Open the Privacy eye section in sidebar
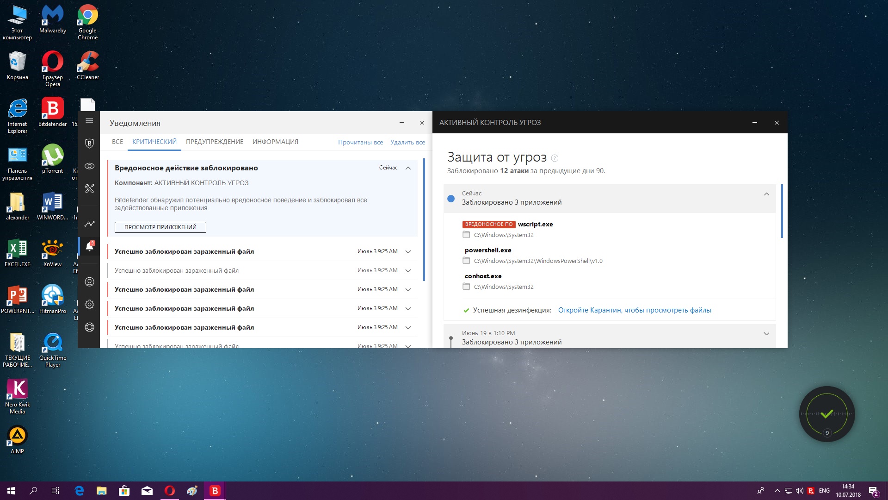This screenshot has width=888, height=500. pyautogui.click(x=89, y=166)
